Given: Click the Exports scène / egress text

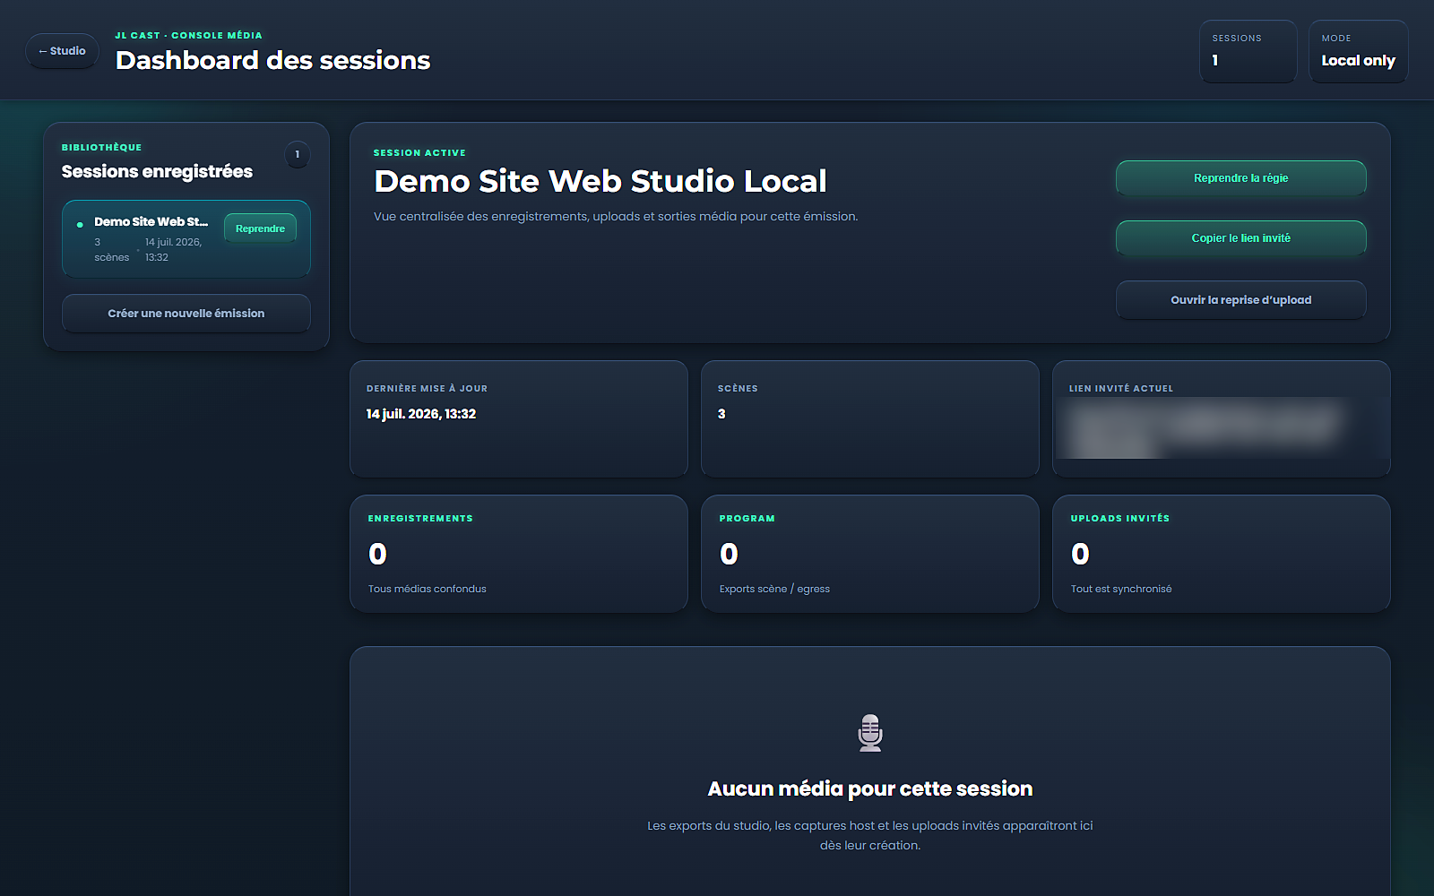Looking at the screenshot, I should tap(774, 589).
